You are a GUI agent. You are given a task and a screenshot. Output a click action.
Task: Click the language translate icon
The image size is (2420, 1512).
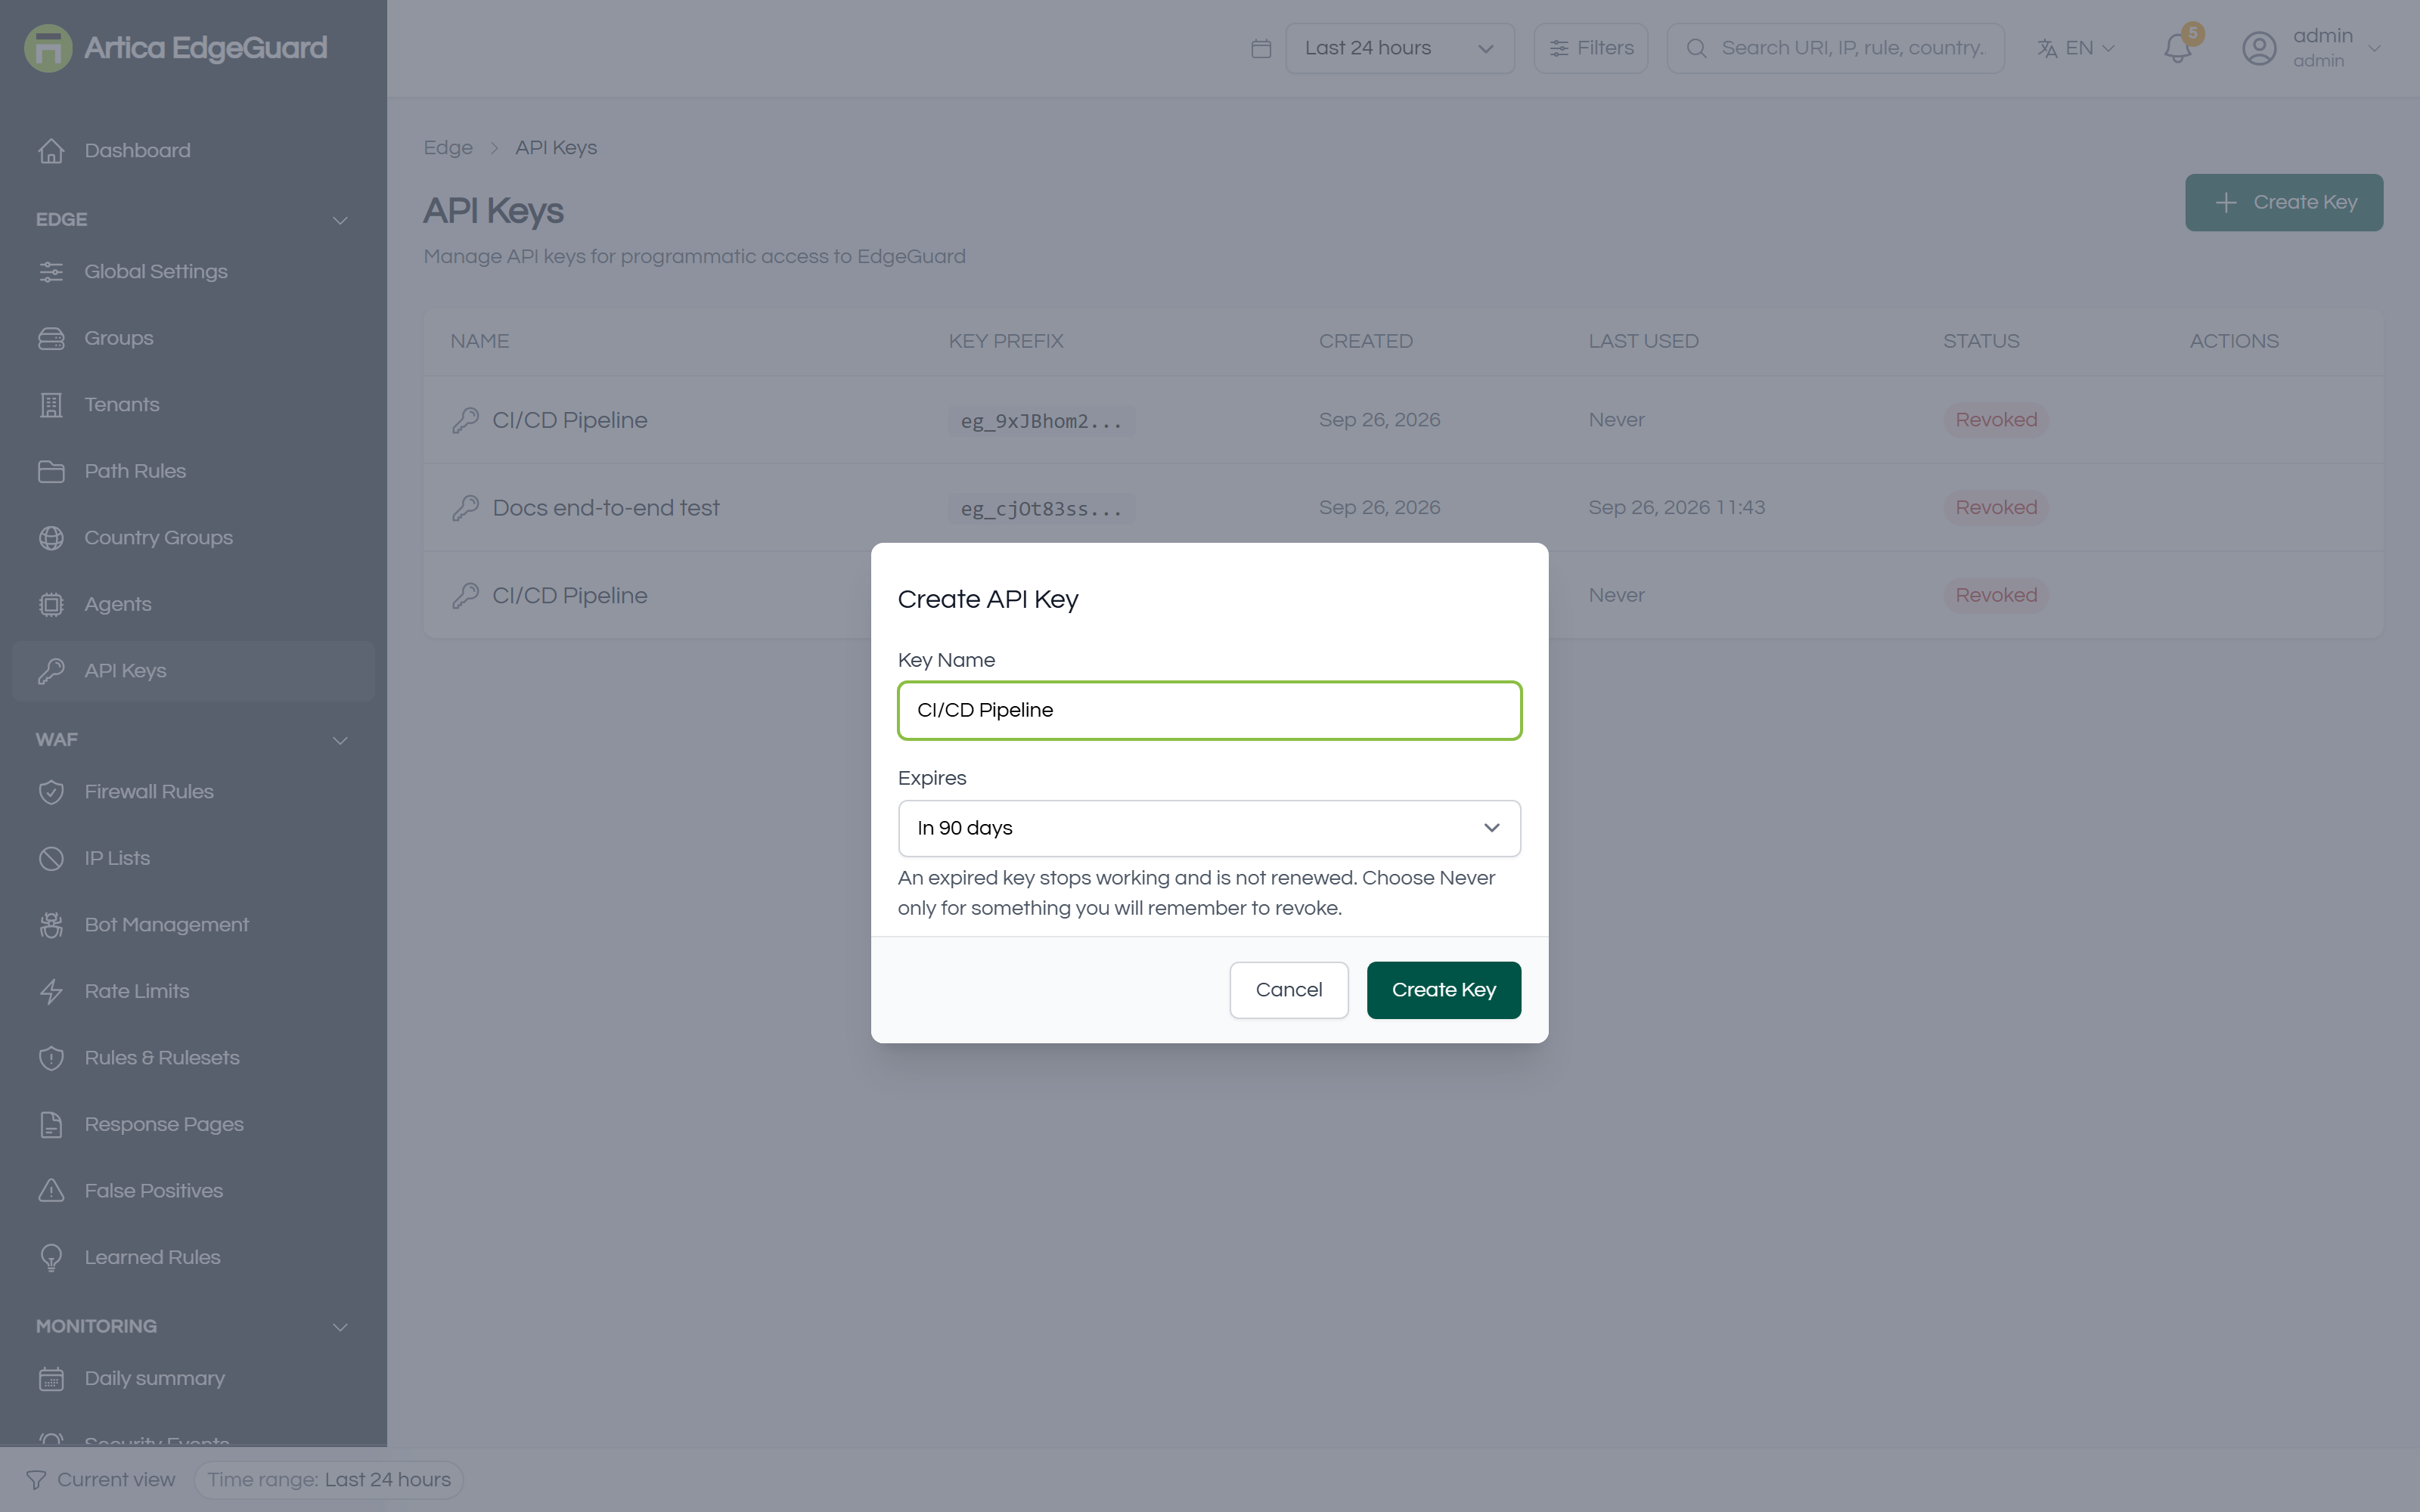(2047, 48)
